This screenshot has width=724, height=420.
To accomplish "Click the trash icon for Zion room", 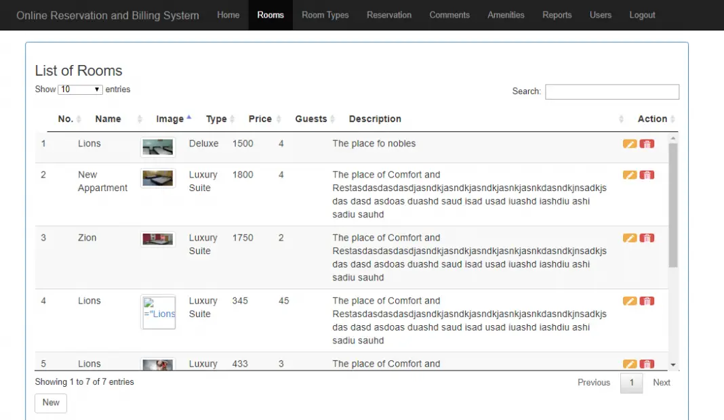I will [647, 238].
